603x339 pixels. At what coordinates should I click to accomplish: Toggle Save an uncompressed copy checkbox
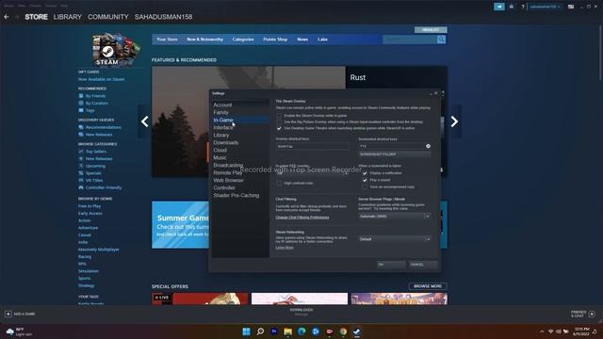(x=365, y=186)
